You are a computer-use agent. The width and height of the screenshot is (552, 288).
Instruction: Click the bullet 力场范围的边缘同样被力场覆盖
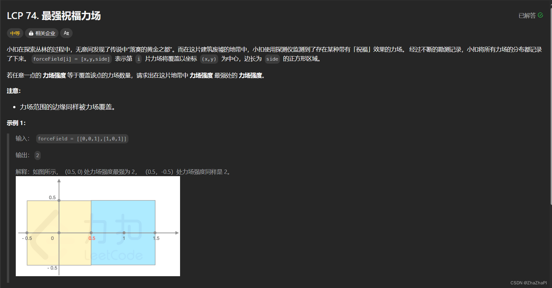pos(68,107)
